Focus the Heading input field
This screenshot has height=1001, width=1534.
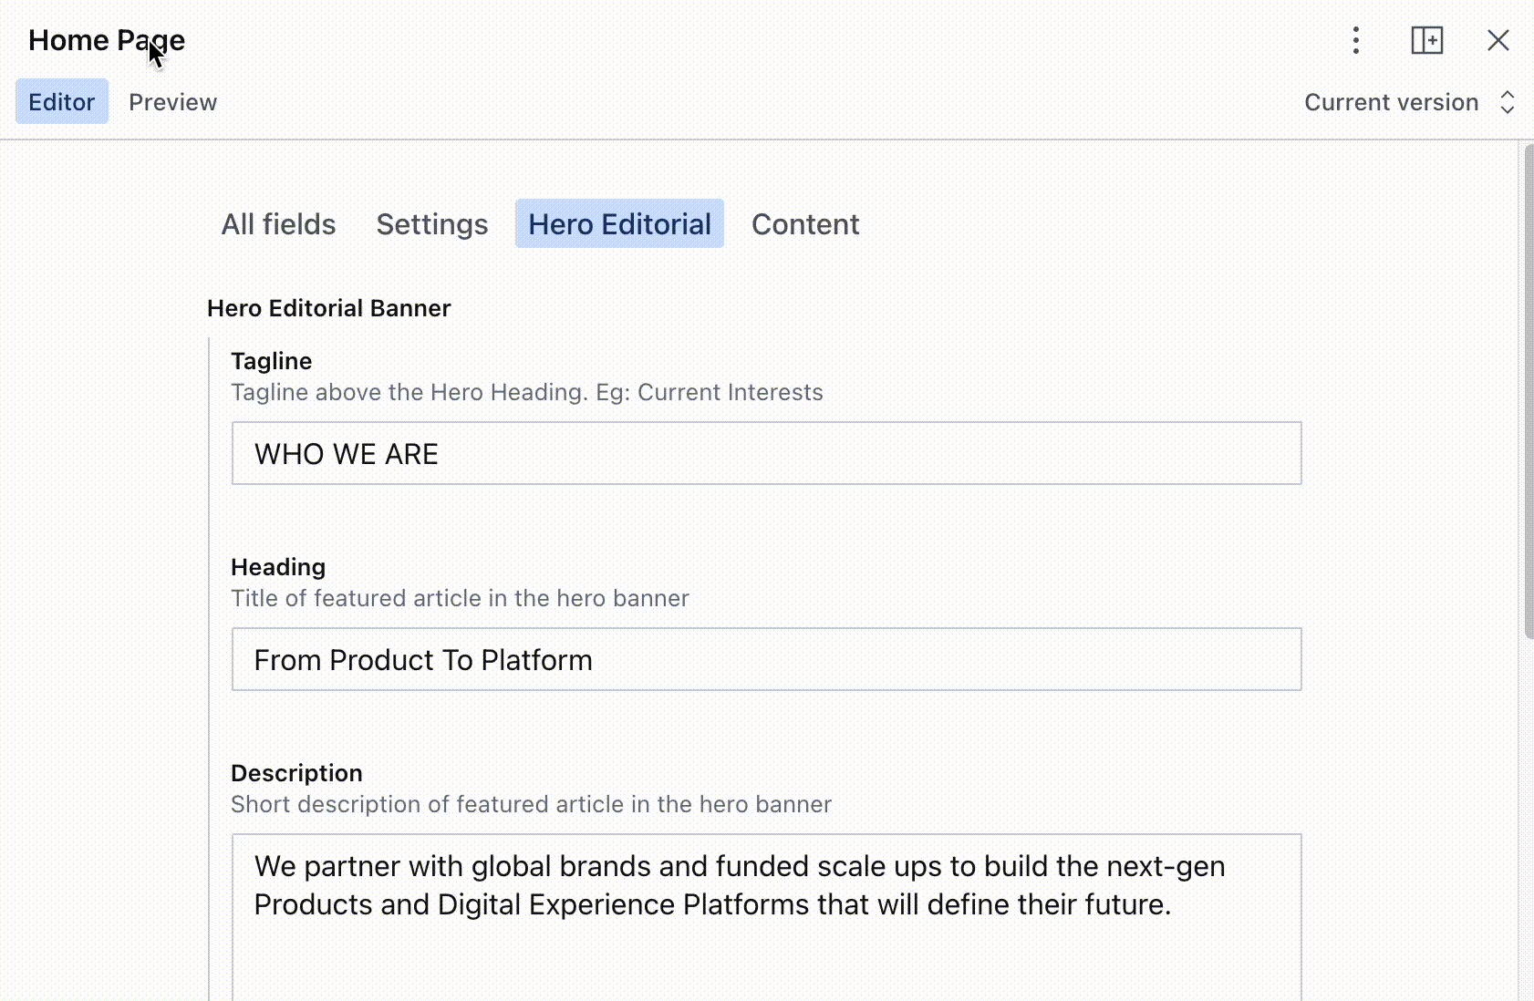[766, 660]
